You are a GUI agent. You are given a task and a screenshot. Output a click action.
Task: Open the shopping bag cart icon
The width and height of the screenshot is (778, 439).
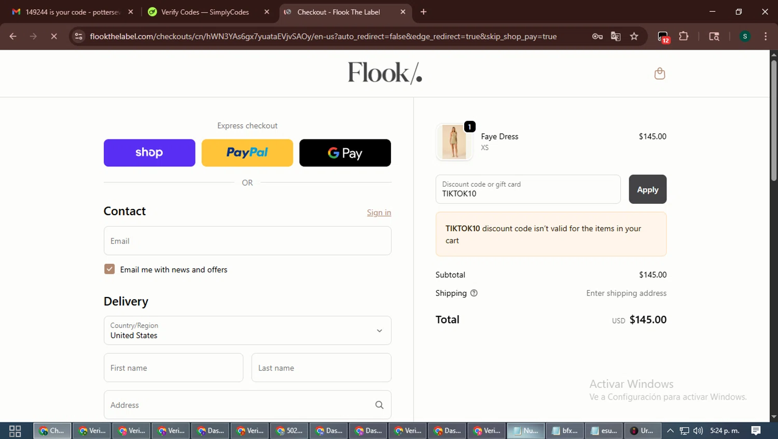pyautogui.click(x=659, y=74)
